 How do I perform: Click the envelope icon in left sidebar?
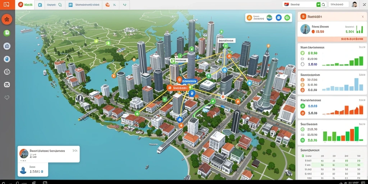point(7,85)
